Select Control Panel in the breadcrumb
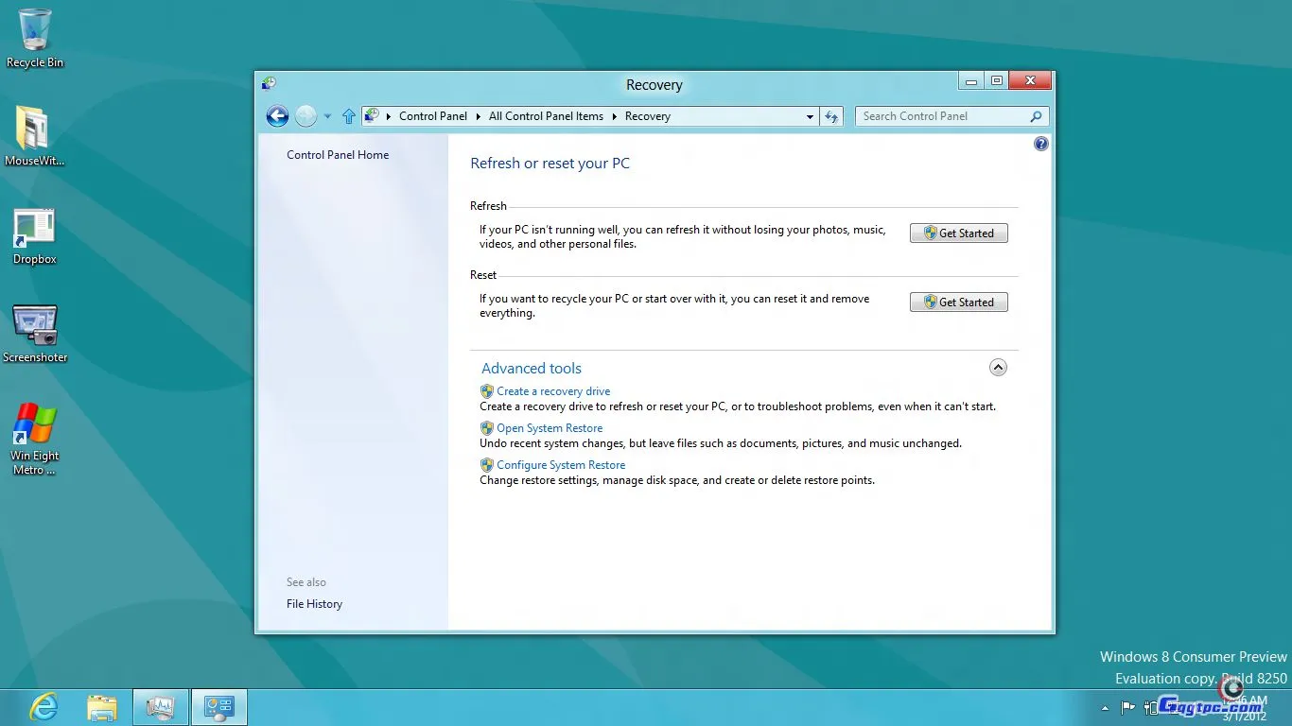 pos(432,116)
